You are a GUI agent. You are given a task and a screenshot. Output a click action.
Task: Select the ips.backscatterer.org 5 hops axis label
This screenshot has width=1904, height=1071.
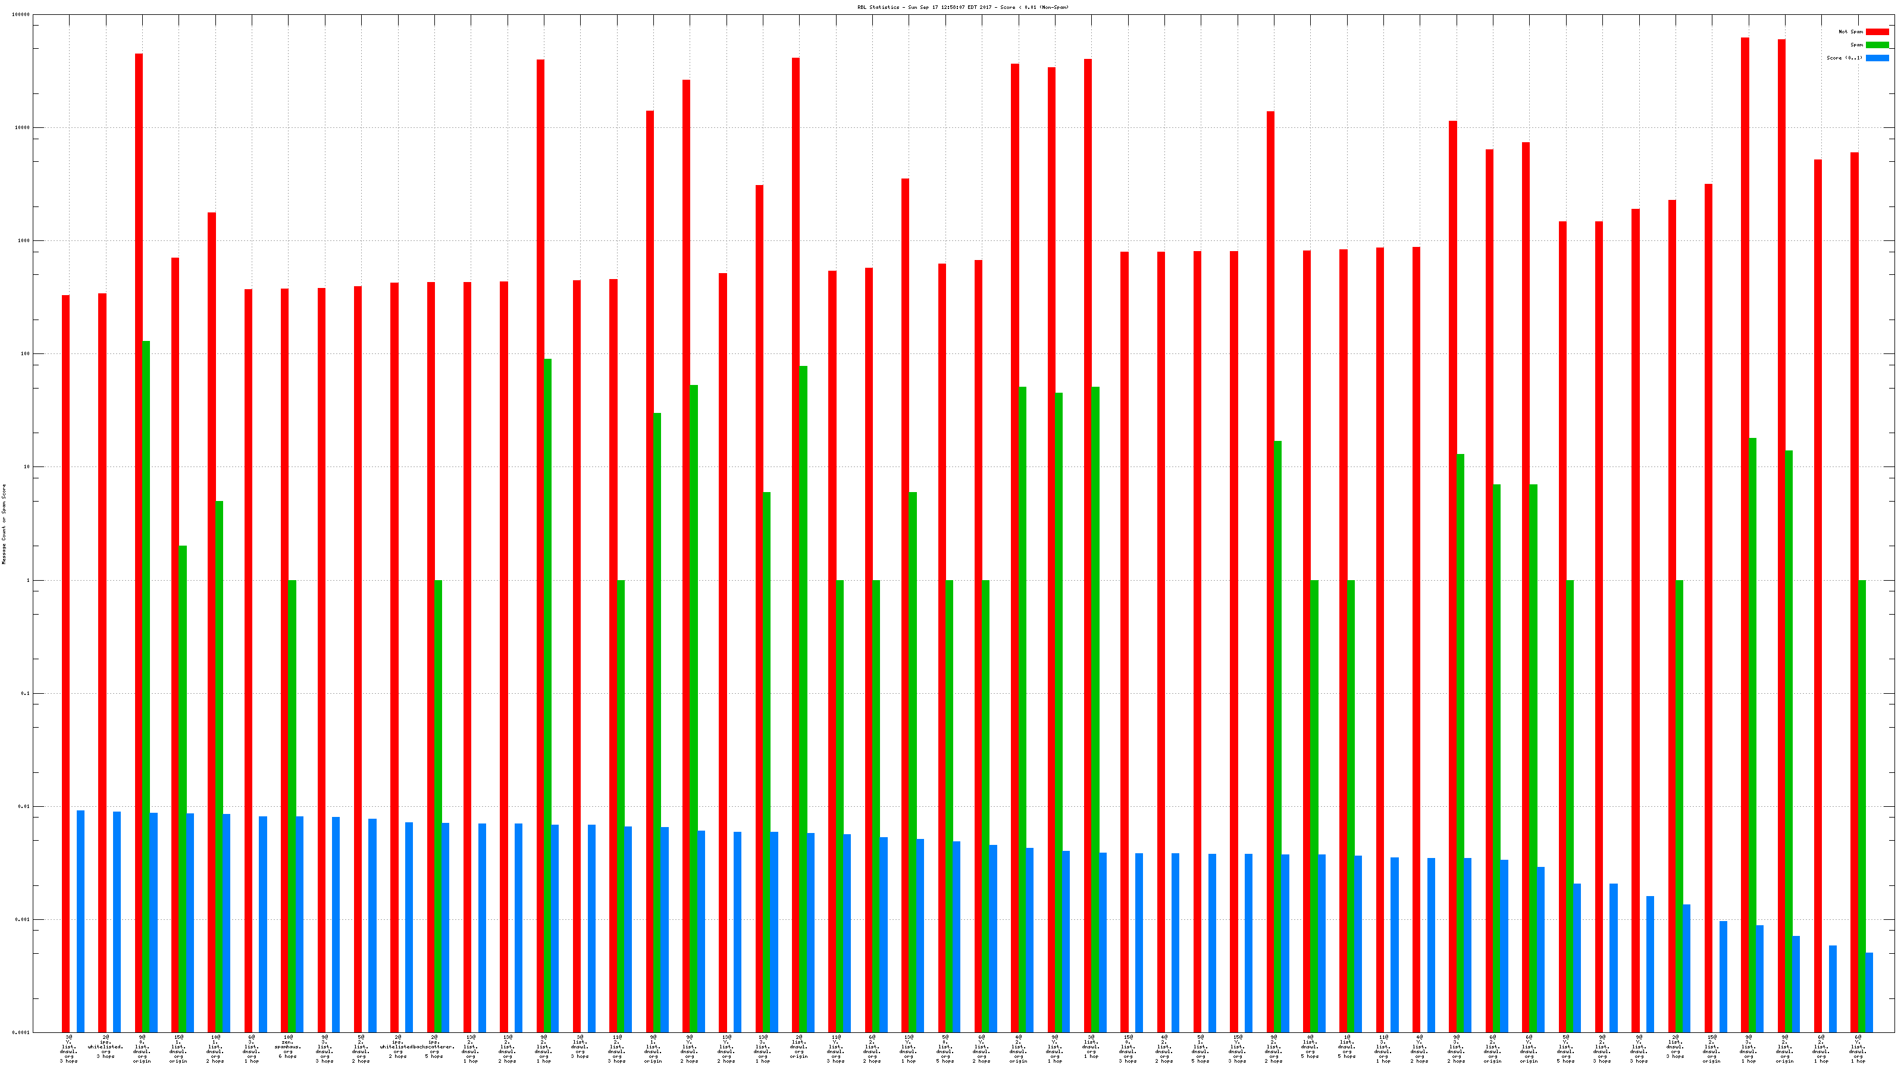[x=434, y=1047]
